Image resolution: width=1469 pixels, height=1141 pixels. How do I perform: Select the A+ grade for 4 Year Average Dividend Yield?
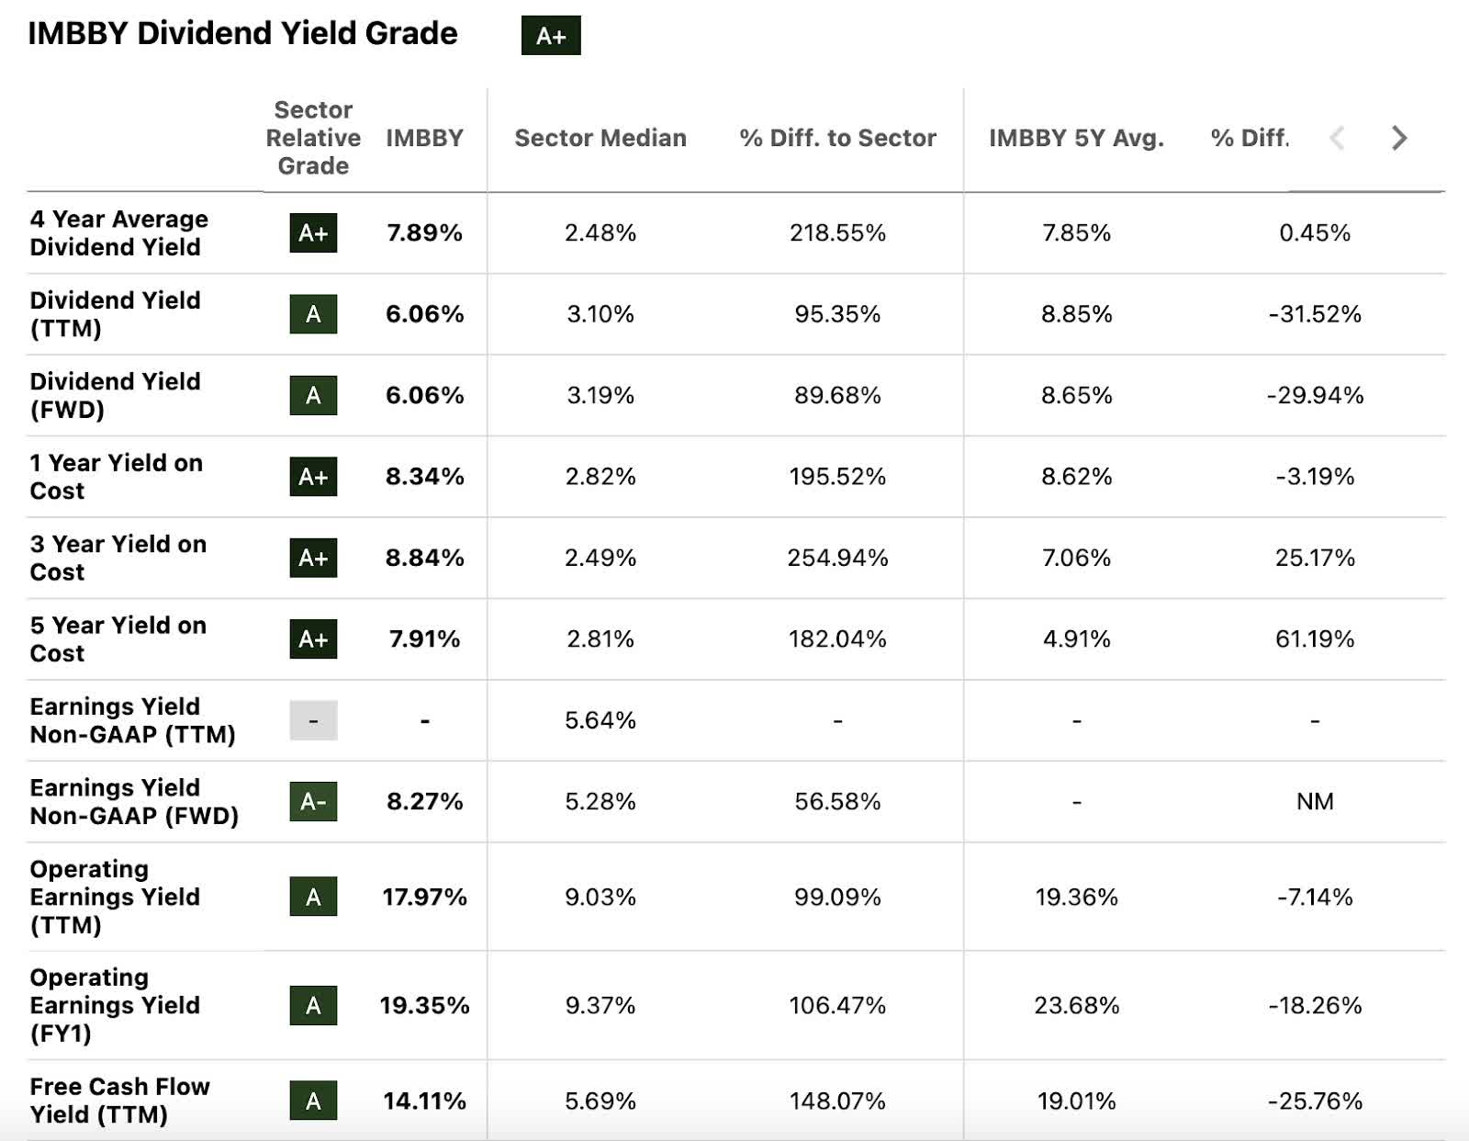(x=313, y=232)
